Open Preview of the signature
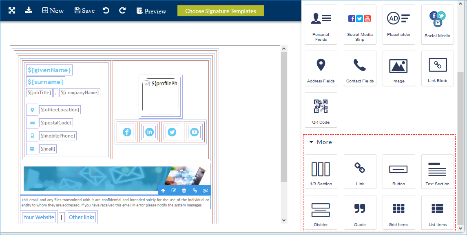467x235 pixels. click(151, 11)
